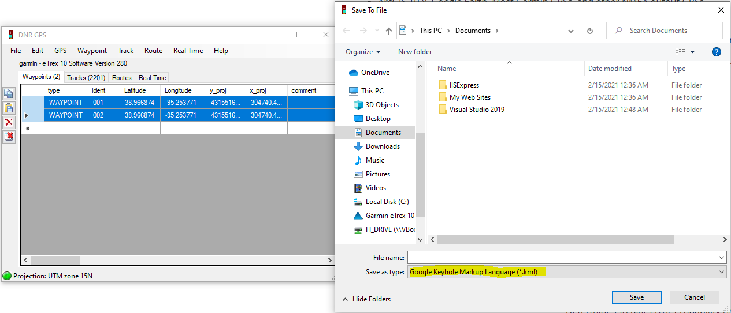Open the Waypoint menu

(x=92, y=51)
